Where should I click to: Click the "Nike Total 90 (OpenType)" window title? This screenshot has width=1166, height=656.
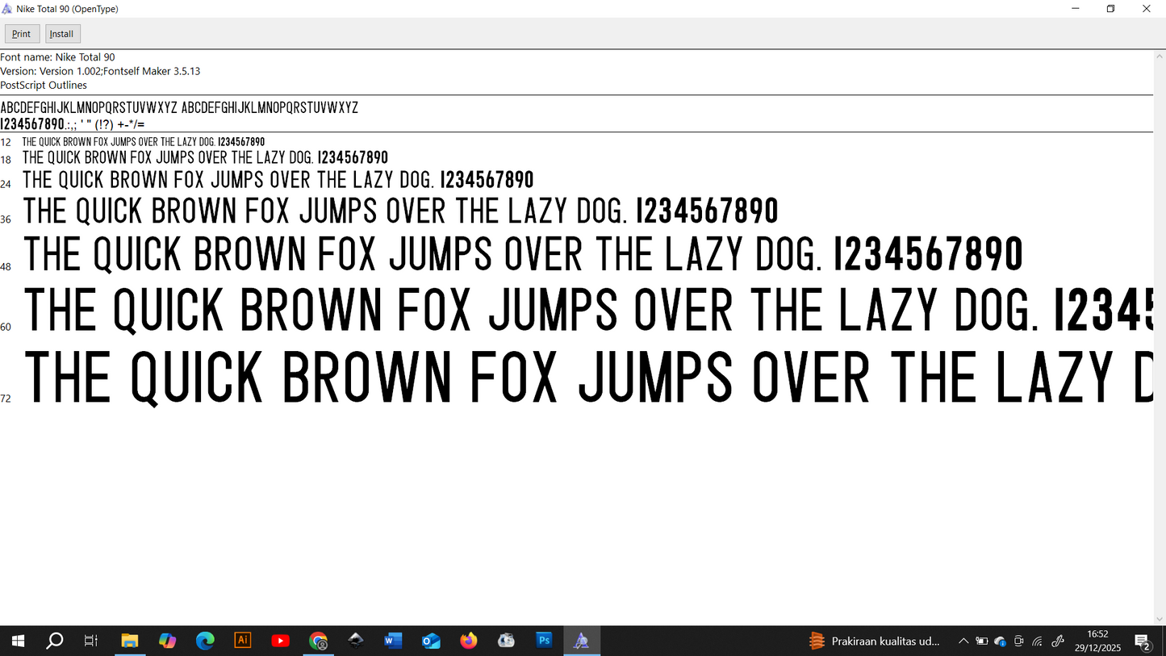pyautogui.click(x=67, y=9)
